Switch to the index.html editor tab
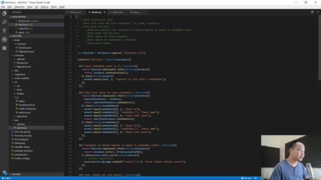The height and width of the screenshot is (180, 321). pos(117,12)
